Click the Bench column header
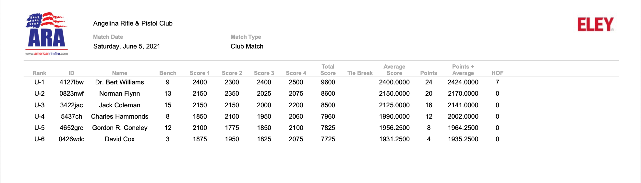 (168, 73)
